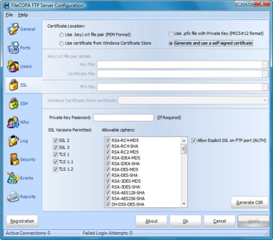The image size is (273, 240).
Task: Select the SSL padlock icon
Action: coord(14,85)
